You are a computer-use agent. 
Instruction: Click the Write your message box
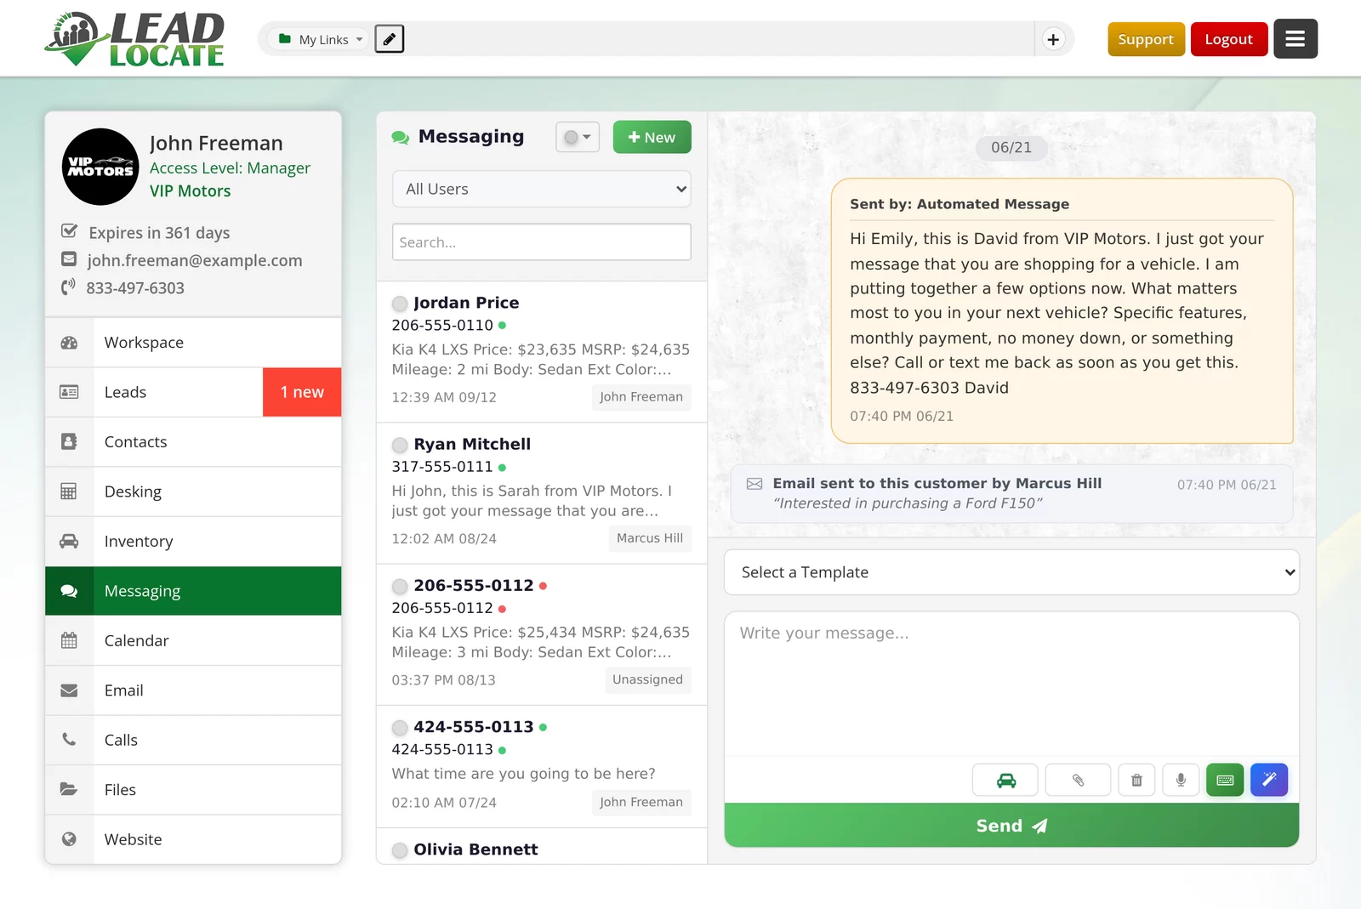pyautogui.click(x=1011, y=685)
